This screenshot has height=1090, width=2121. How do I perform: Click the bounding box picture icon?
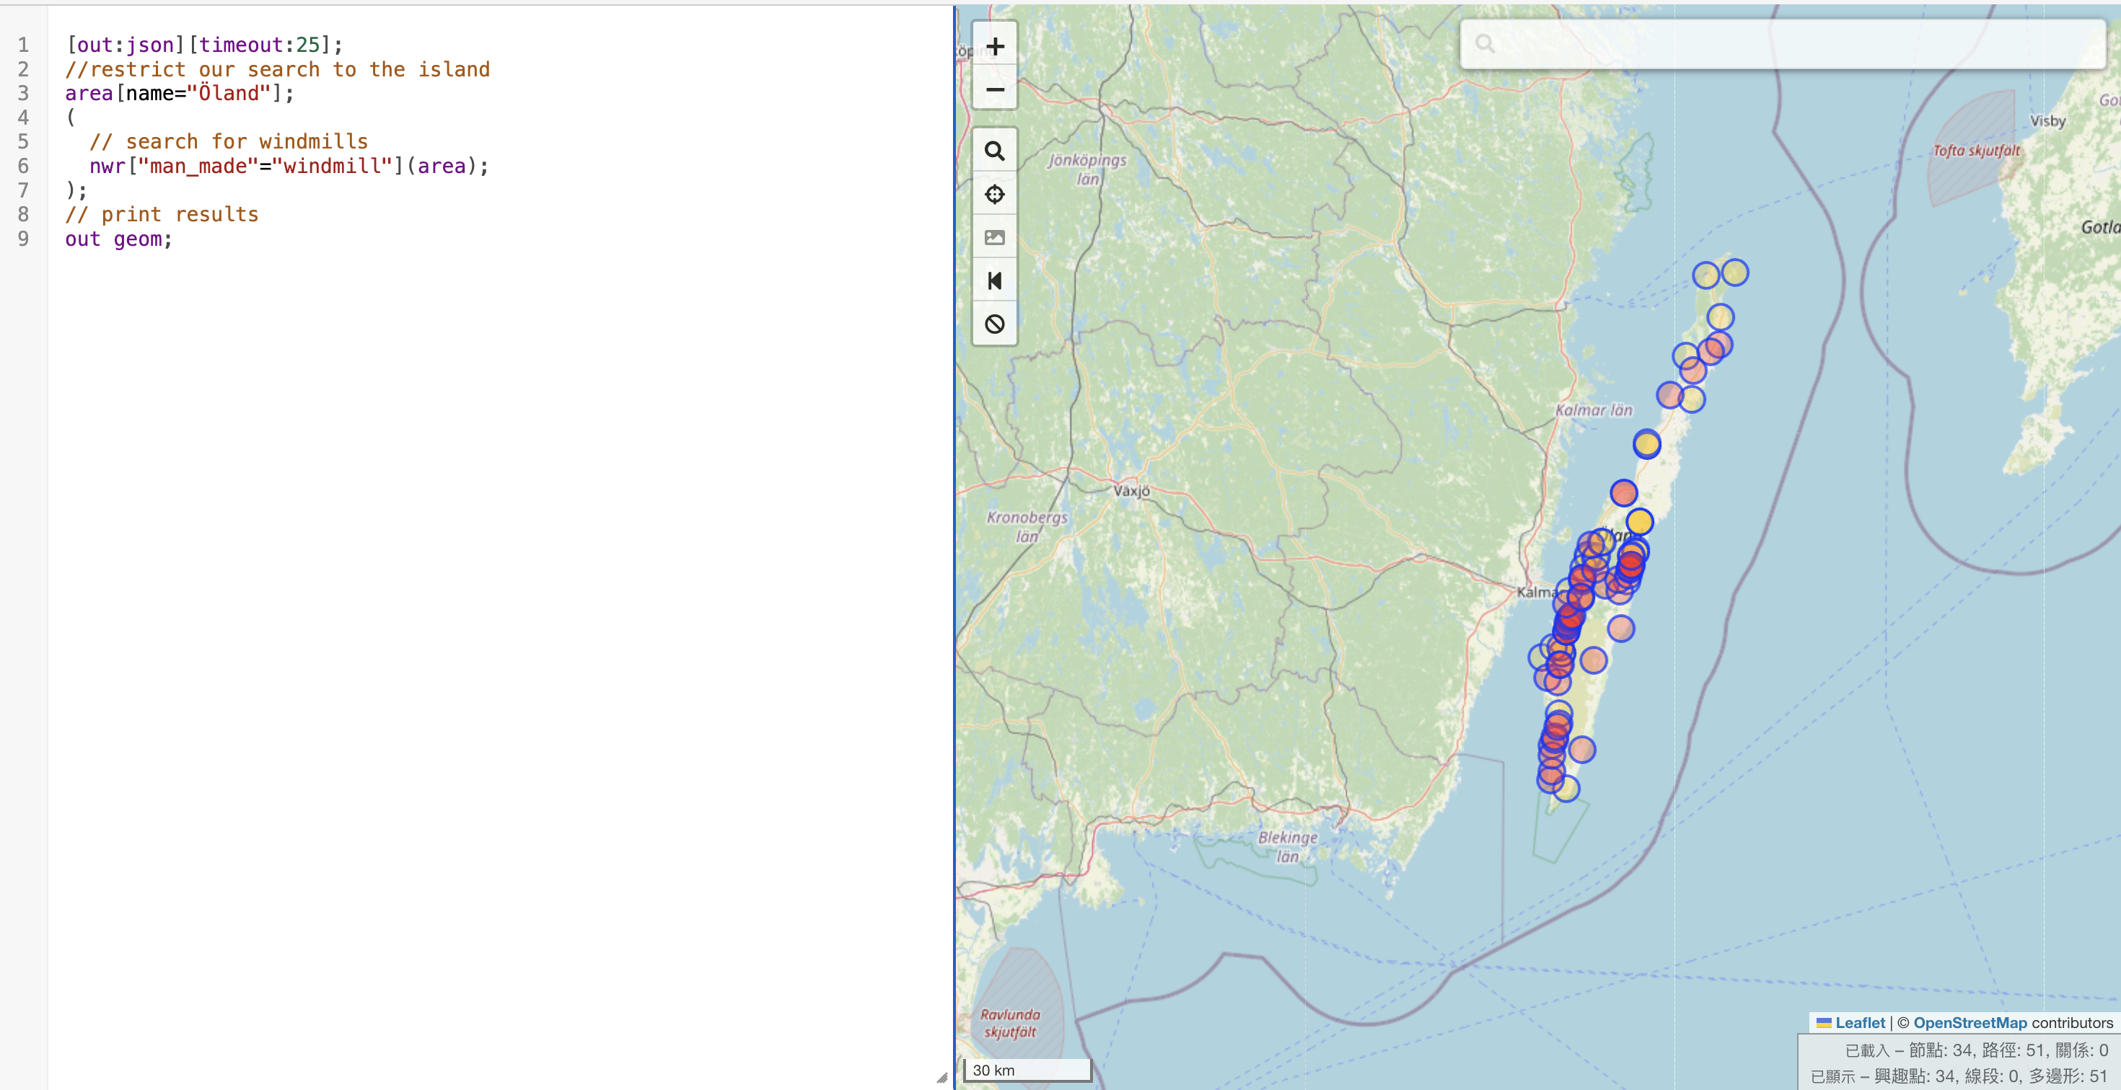[995, 238]
